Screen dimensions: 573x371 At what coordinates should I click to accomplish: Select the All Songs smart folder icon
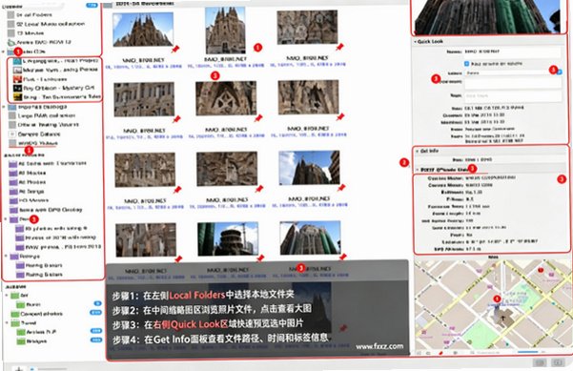coord(13,191)
